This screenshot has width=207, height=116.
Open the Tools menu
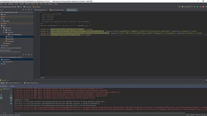41,4
